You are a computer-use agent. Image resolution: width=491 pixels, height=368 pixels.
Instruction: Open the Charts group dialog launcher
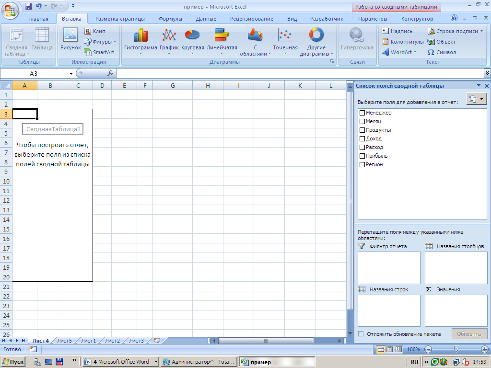pyautogui.click(x=332, y=62)
